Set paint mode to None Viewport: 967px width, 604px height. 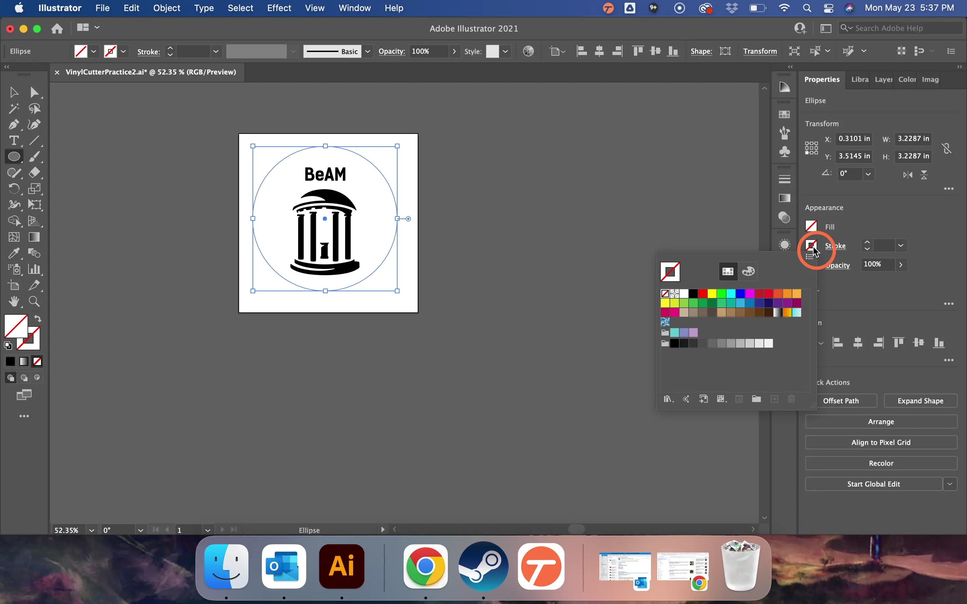coord(38,361)
